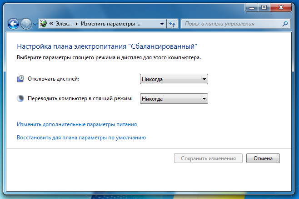The height and width of the screenshot is (199, 299).
Task: Expand the arrow after "Элек..." breadcrumb
Action: click(x=77, y=24)
